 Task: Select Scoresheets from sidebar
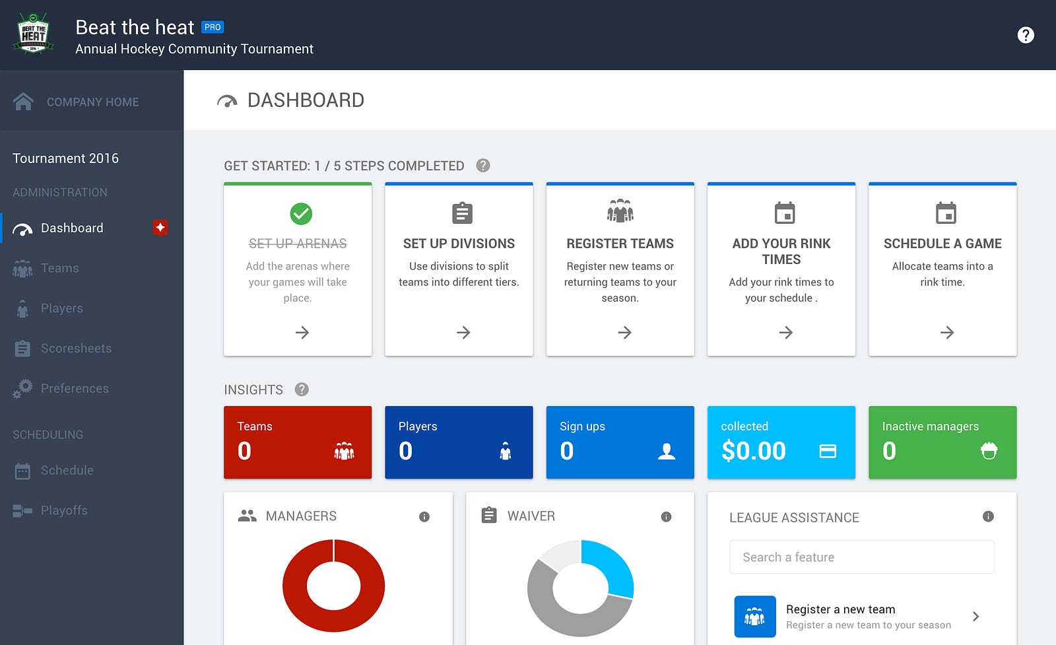click(75, 349)
